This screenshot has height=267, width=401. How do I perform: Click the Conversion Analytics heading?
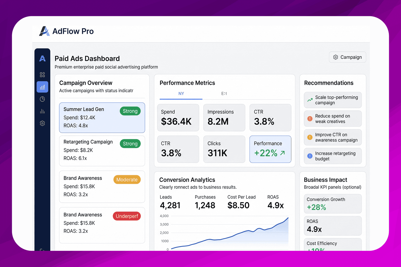click(x=187, y=180)
